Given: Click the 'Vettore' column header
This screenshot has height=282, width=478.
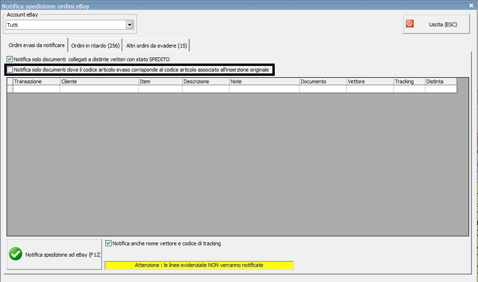Looking at the screenshot, I should point(370,81).
